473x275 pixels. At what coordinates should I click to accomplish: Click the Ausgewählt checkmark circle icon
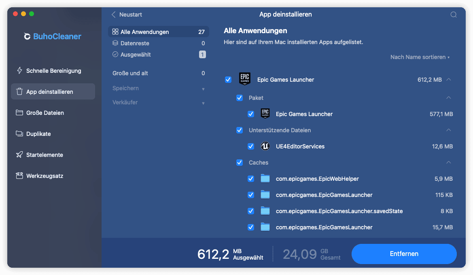[x=115, y=54]
